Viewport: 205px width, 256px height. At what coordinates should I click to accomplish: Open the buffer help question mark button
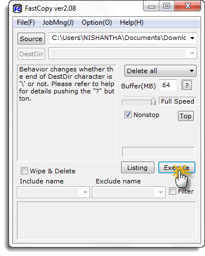pyautogui.click(x=187, y=86)
